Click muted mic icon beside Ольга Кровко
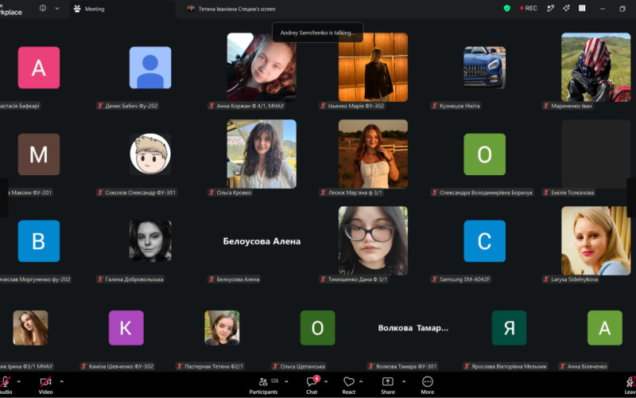Viewport: 636px width, 398px height. [211, 193]
